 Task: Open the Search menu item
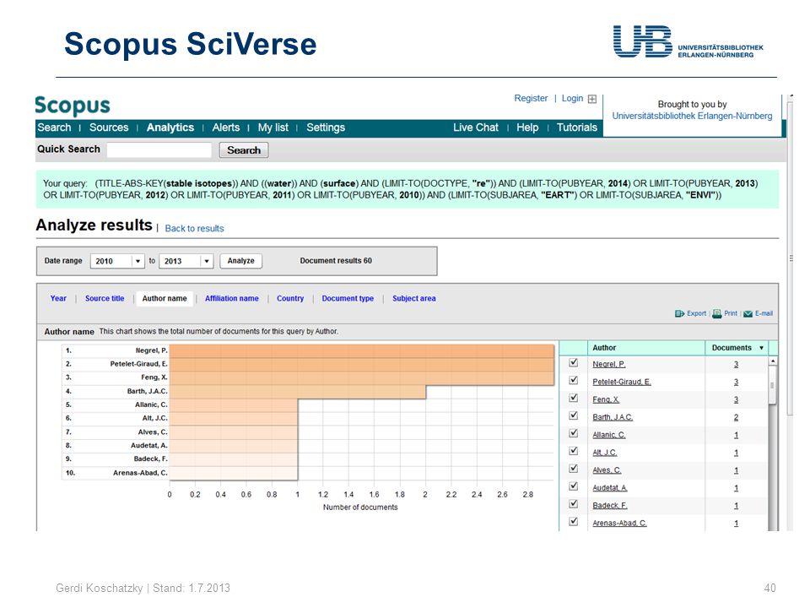point(54,128)
